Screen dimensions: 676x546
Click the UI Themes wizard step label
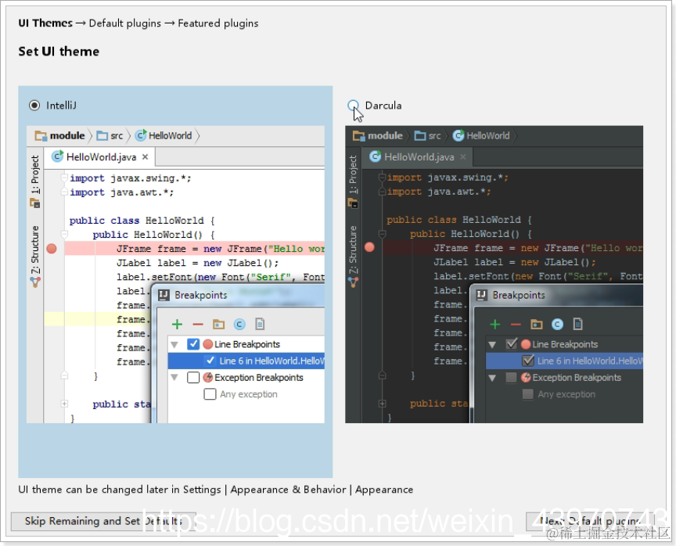pyautogui.click(x=45, y=23)
